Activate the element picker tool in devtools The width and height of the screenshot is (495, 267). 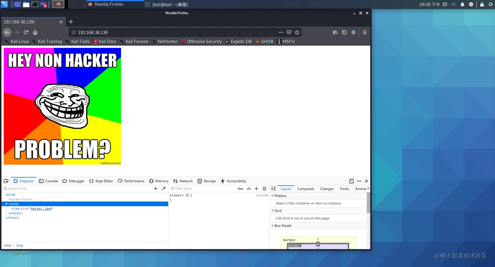6,181
